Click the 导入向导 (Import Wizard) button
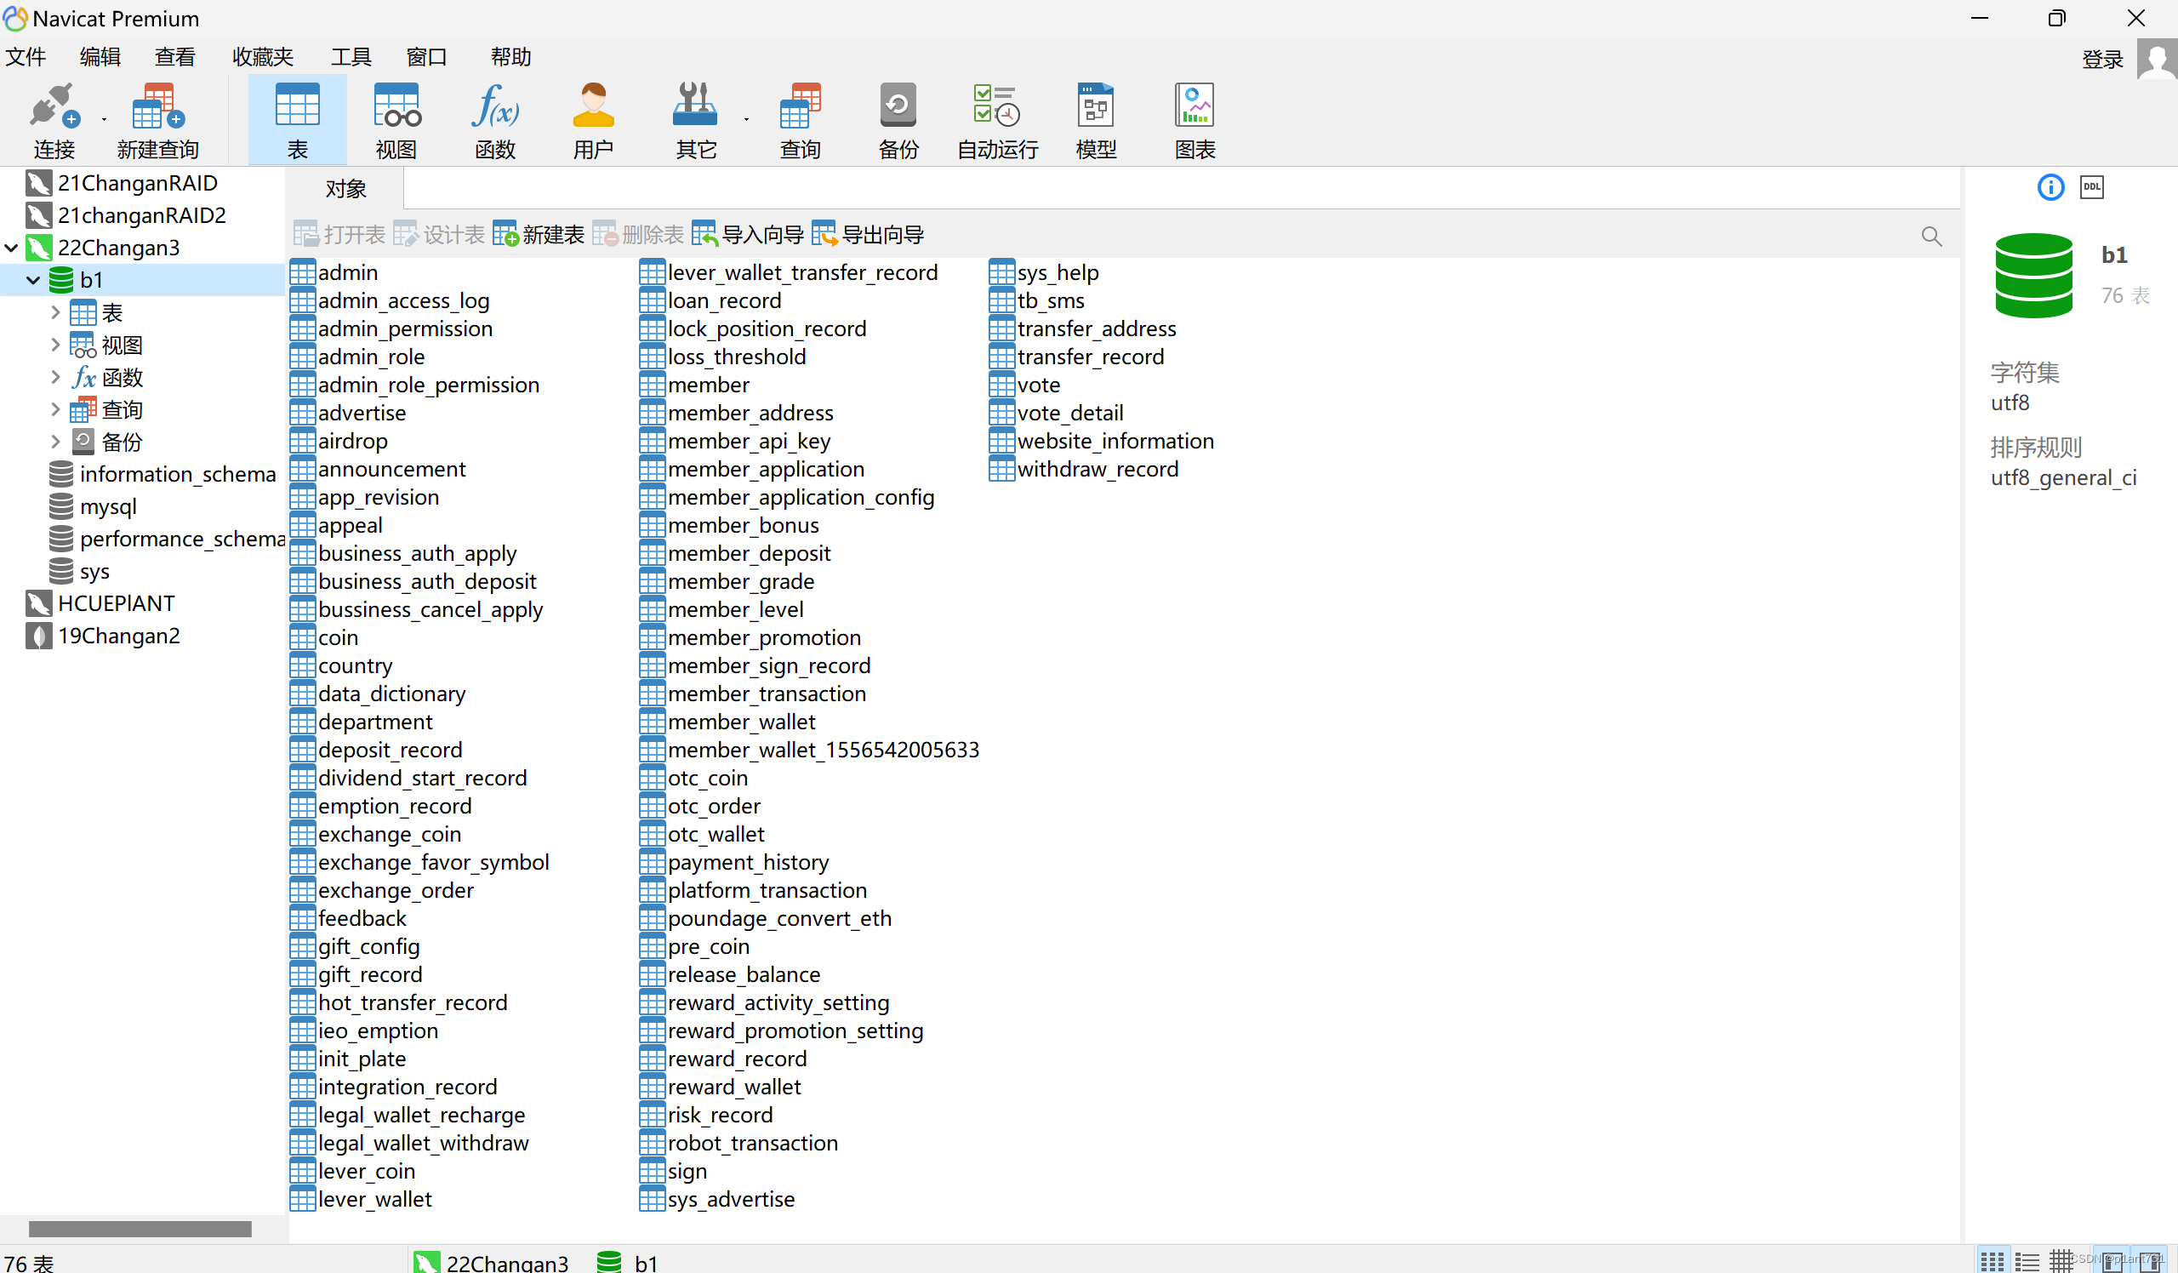The height and width of the screenshot is (1273, 2178). 748,234
